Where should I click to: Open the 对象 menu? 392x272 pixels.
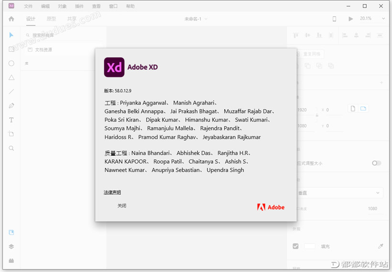[62, 6]
